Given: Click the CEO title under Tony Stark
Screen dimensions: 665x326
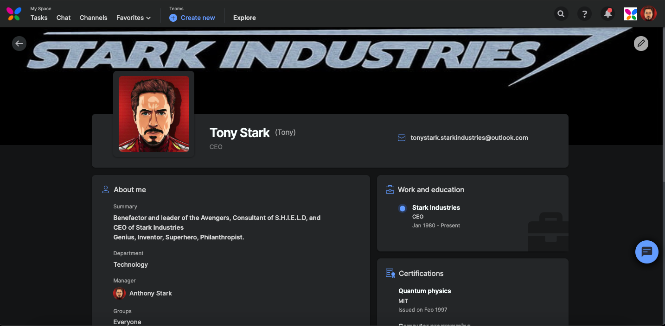Looking at the screenshot, I should click(x=216, y=147).
